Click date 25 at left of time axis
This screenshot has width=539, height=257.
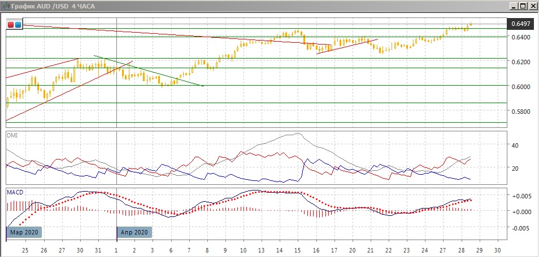click(25, 249)
